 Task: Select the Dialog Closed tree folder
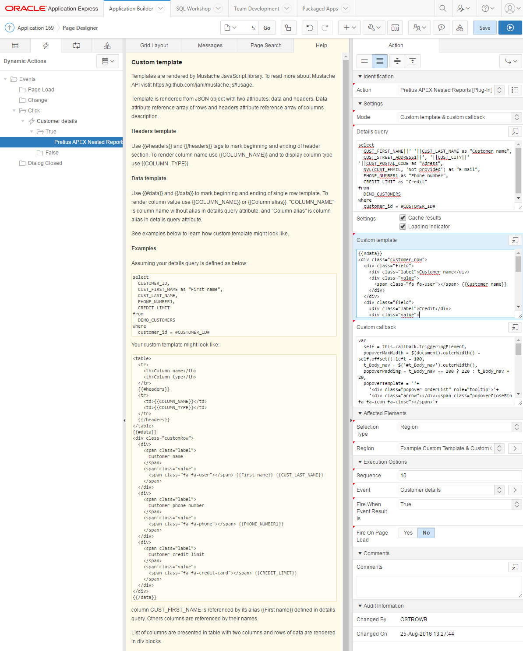(x=45, y=163)
